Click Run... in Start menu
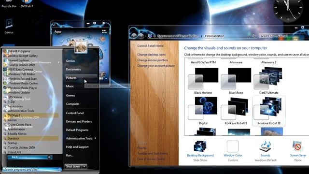This screenshot has width=309, height=174. tap(70, 155)
